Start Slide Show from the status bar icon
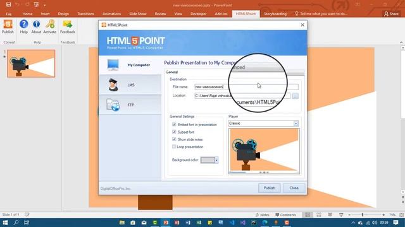The height and width of the screenshot is (227, 405). click(x=341, y=214)
